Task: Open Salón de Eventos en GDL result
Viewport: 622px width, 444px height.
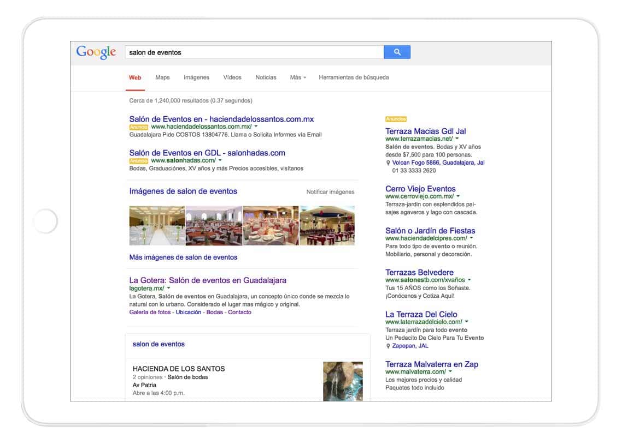Action: coord(207,153)
